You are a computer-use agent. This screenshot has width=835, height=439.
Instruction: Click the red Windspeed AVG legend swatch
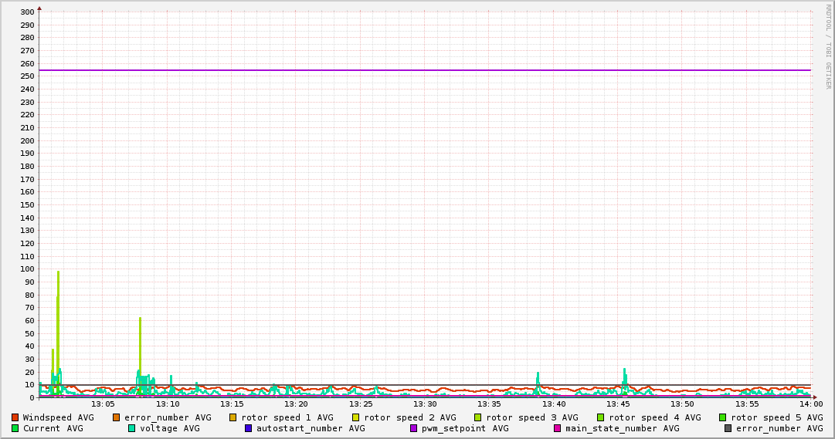tap(15, 417)
